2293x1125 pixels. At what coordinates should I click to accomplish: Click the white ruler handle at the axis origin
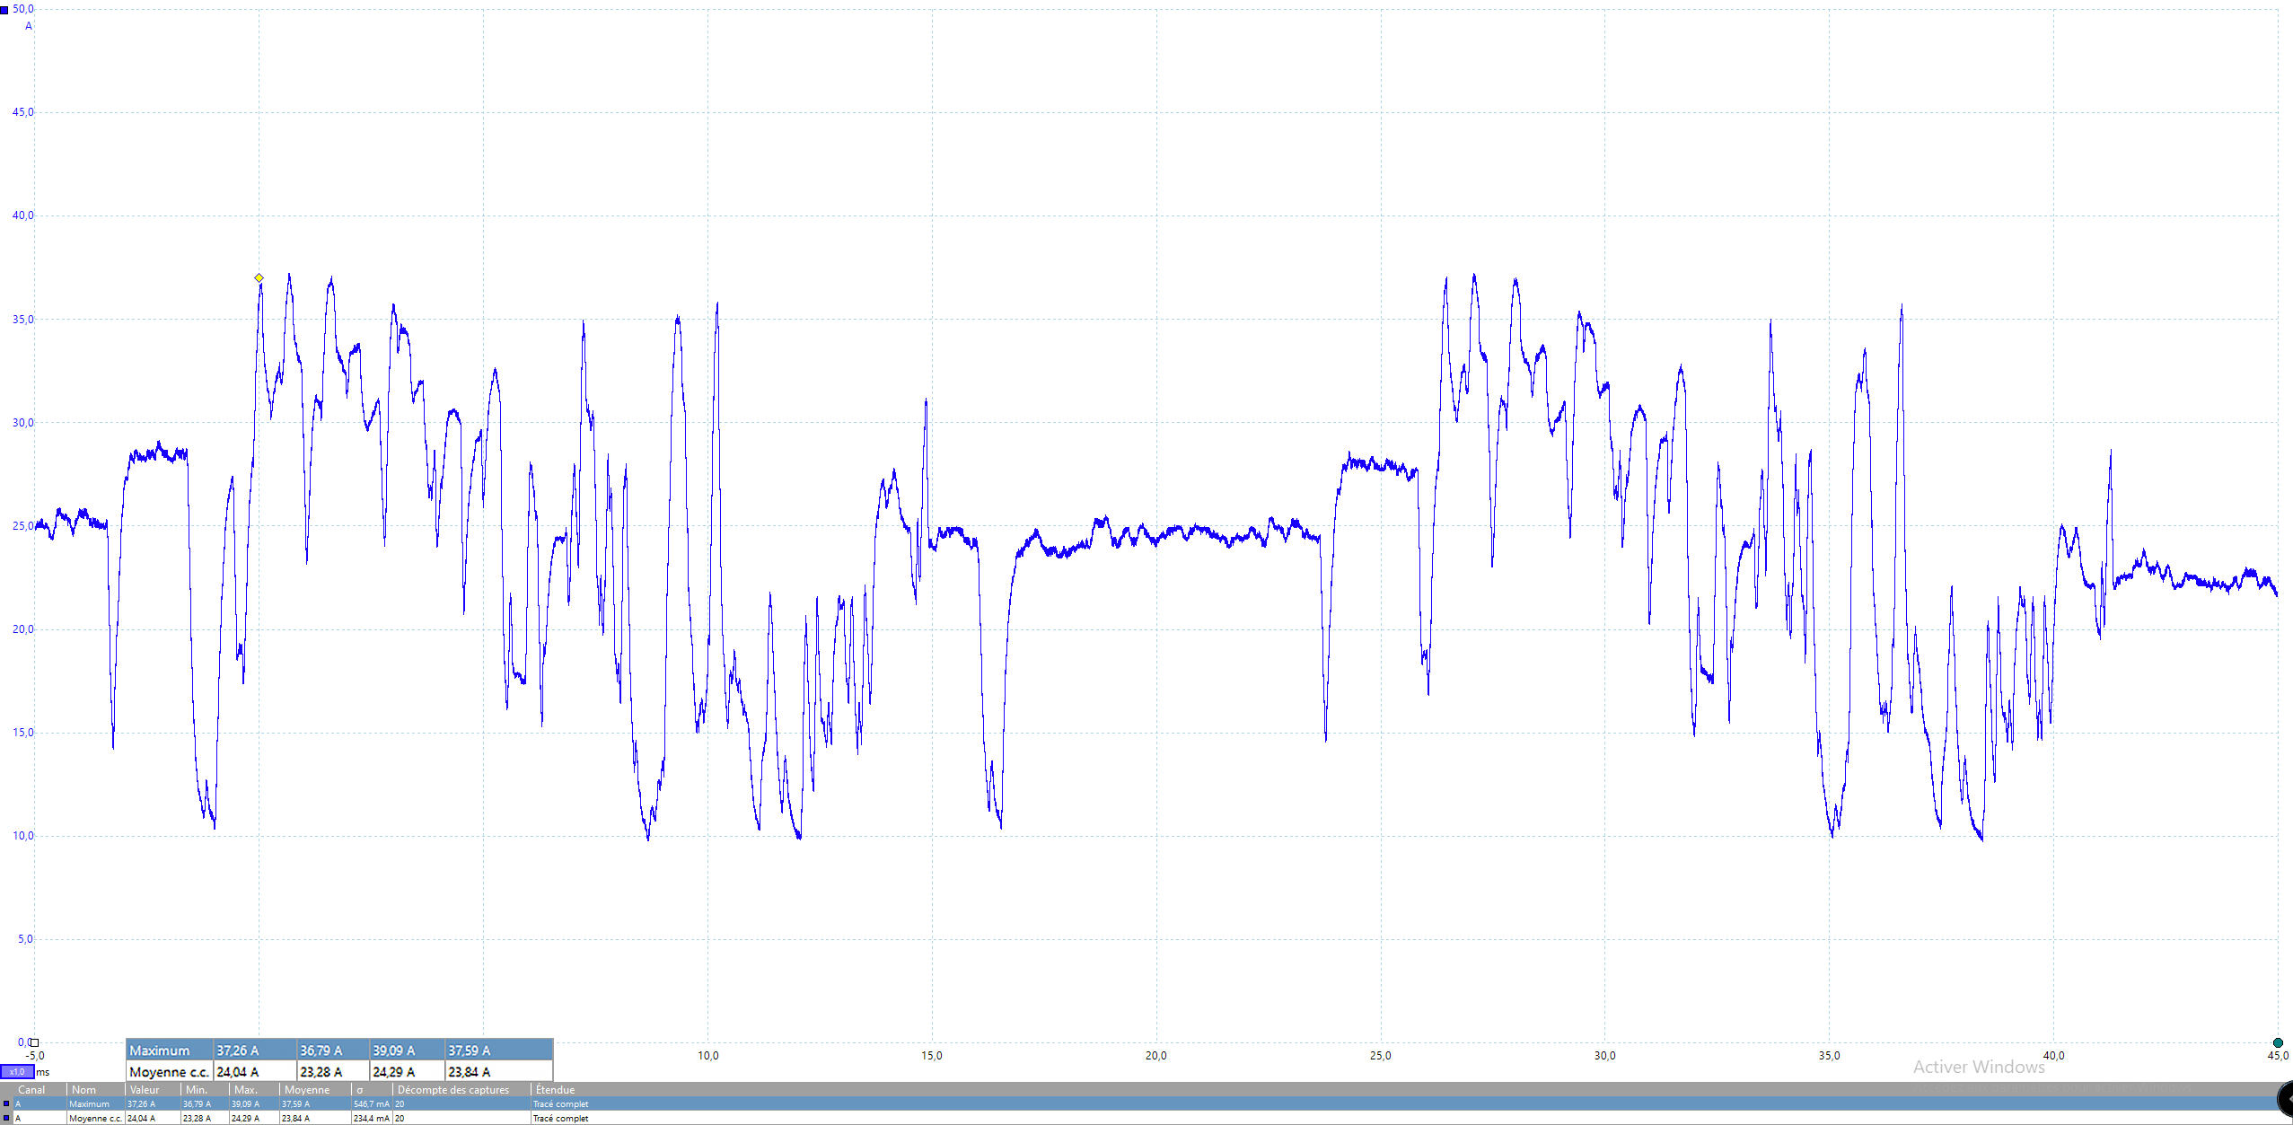point(33,1042)
